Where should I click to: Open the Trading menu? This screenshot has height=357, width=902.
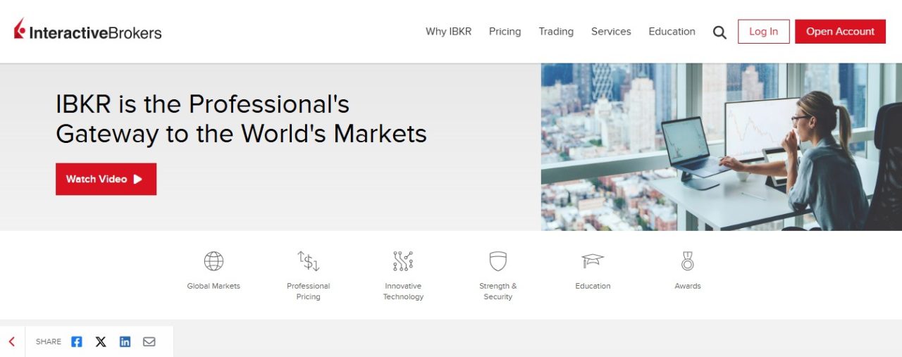(x=556, y=32)
